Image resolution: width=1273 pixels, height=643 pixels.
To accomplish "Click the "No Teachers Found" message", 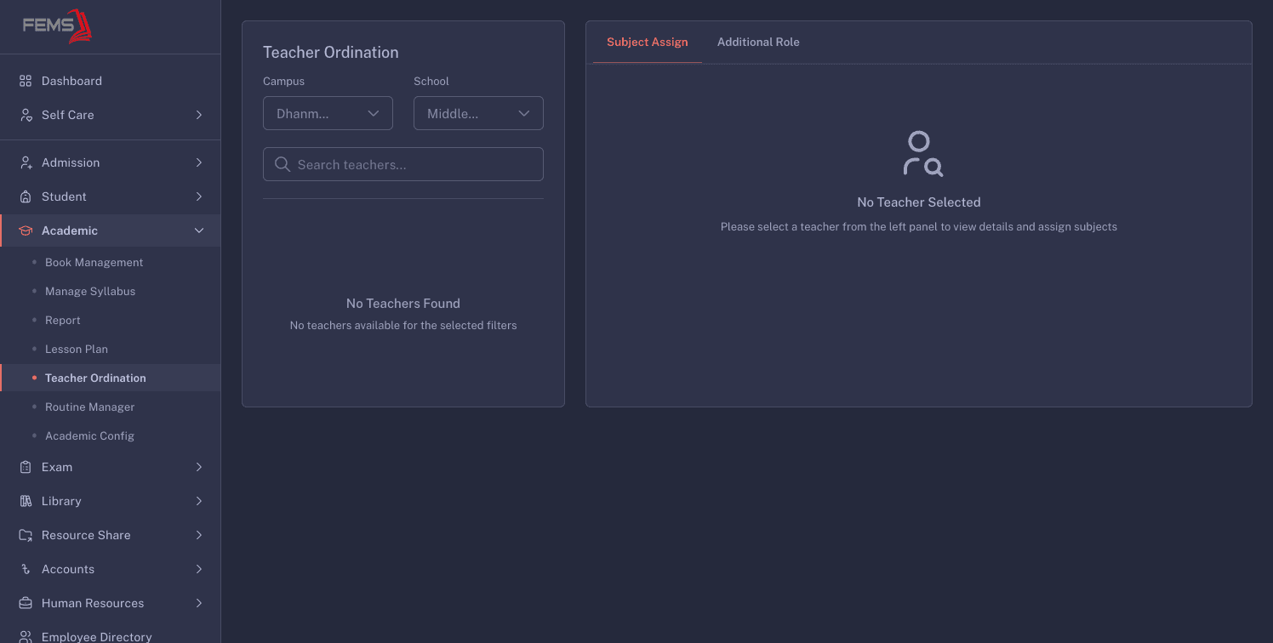I will [x=403, y=304].
